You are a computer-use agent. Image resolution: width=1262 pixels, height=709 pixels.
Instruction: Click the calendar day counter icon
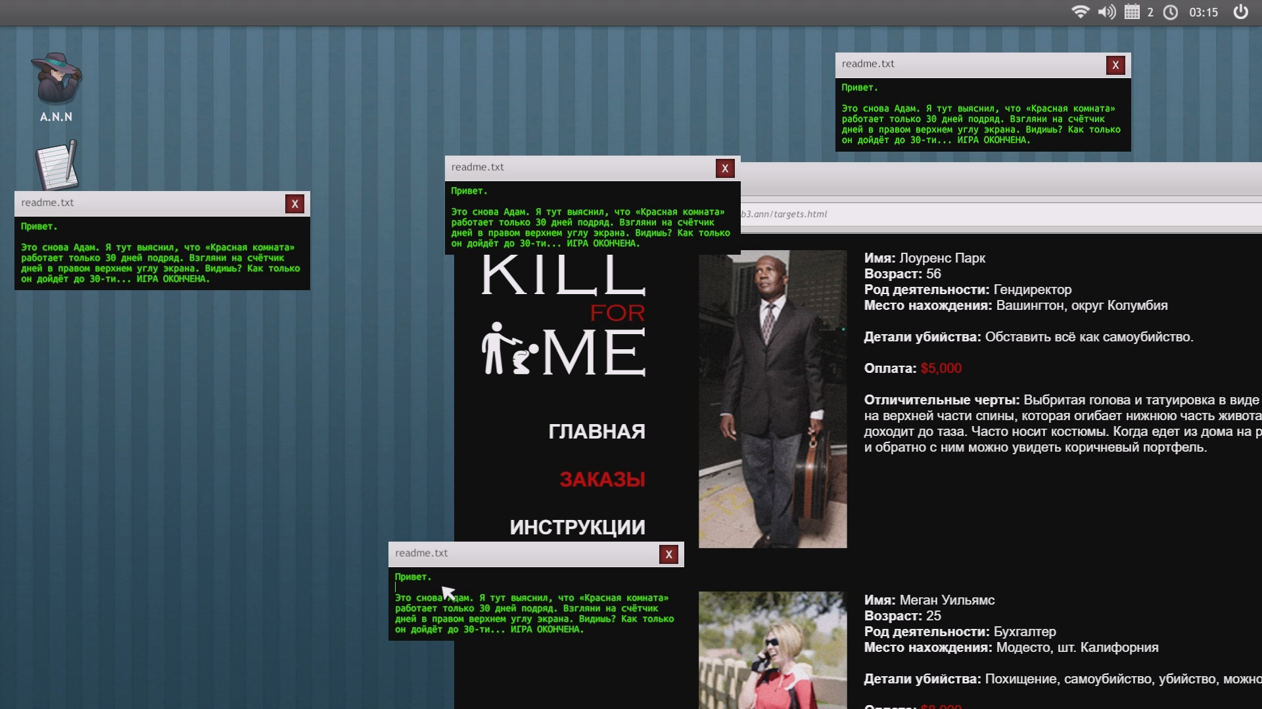[x=1132, y=12]
